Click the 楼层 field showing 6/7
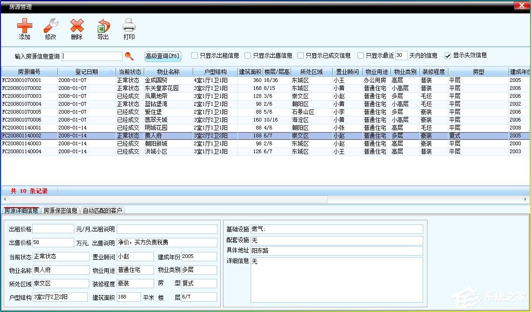The image size is (531, 312). pos(199,297)
